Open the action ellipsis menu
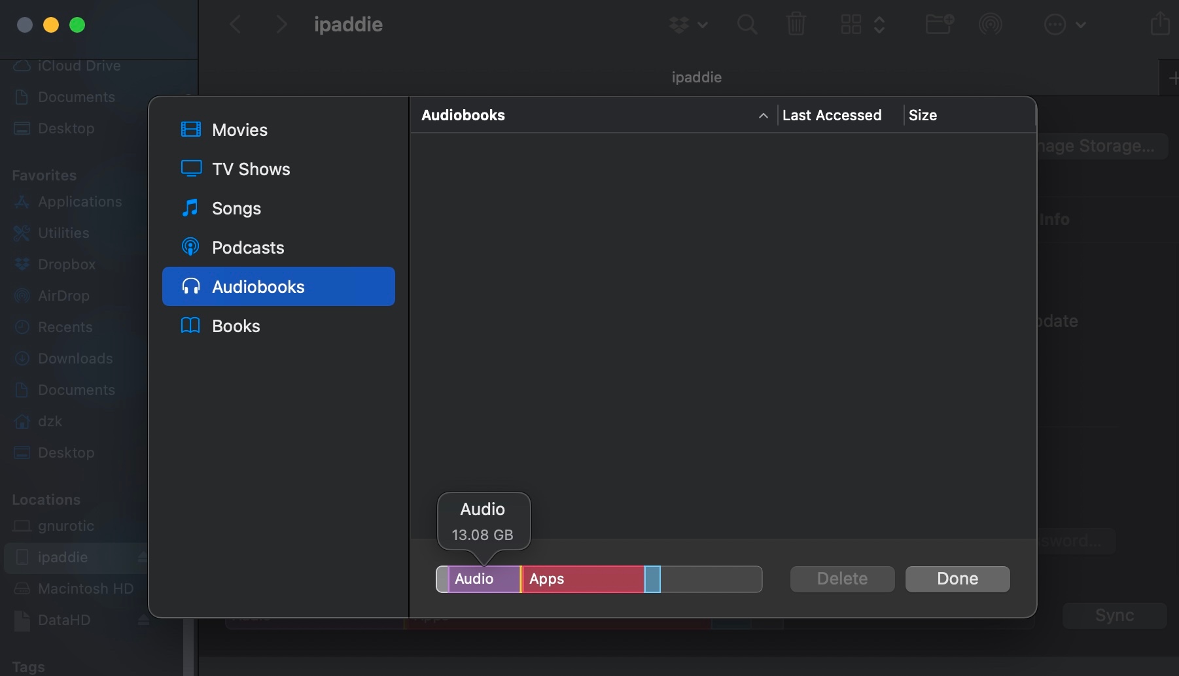The image size is (1179, 676). pos(1065,25)
